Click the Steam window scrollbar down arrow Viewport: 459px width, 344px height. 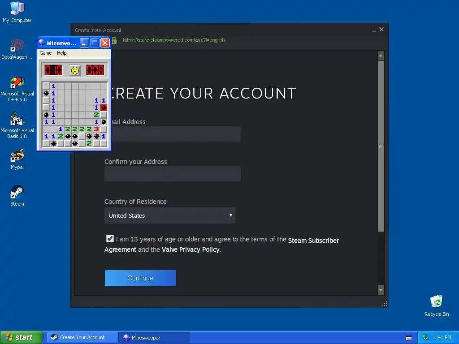point(381,290)
